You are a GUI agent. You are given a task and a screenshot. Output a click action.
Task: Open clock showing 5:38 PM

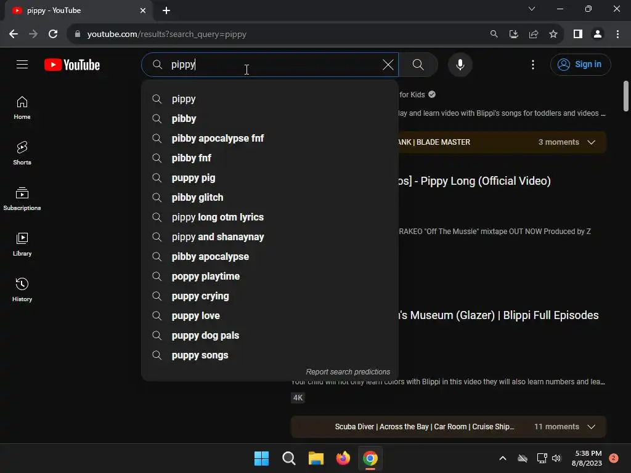coord(587,458)
